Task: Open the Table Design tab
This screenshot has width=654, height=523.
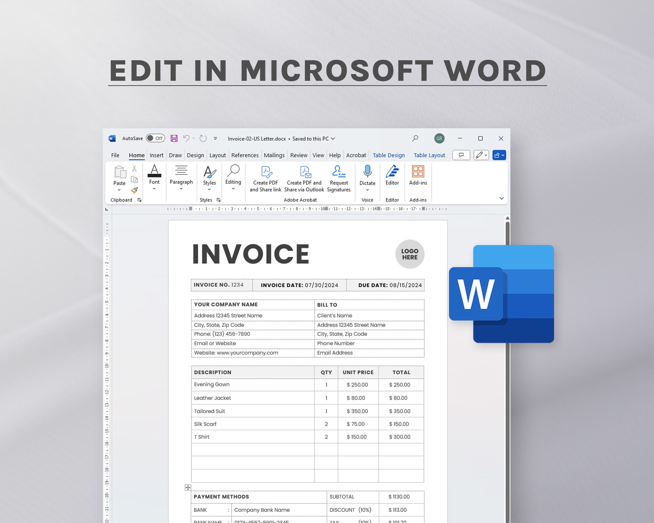Action: click(388, 155)
